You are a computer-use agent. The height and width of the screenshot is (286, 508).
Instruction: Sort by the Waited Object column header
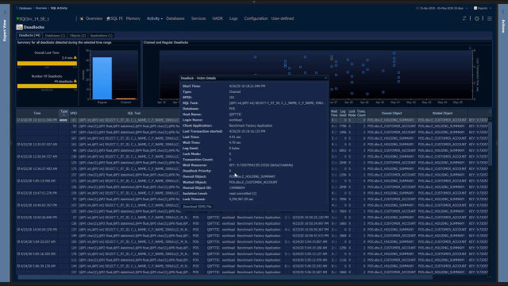(x=442, y=113)
